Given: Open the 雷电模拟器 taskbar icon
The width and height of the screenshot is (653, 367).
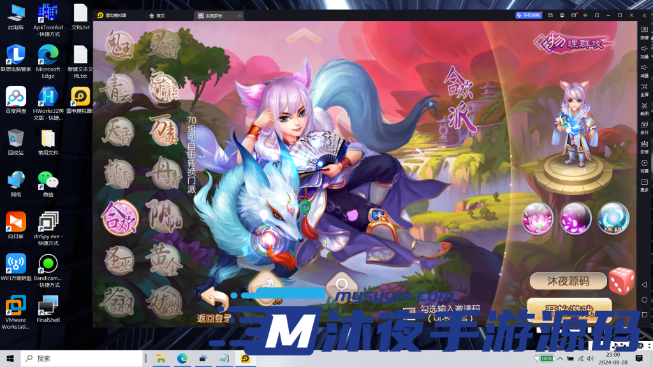Looking at the screenshot, I should pyautogui.click(x=246, y=358).
